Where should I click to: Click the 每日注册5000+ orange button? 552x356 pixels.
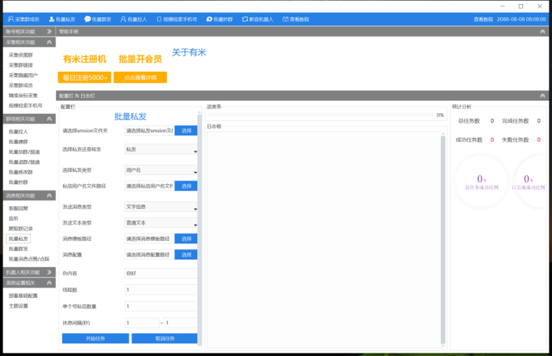pyautogui.click(x=84, y=77)
